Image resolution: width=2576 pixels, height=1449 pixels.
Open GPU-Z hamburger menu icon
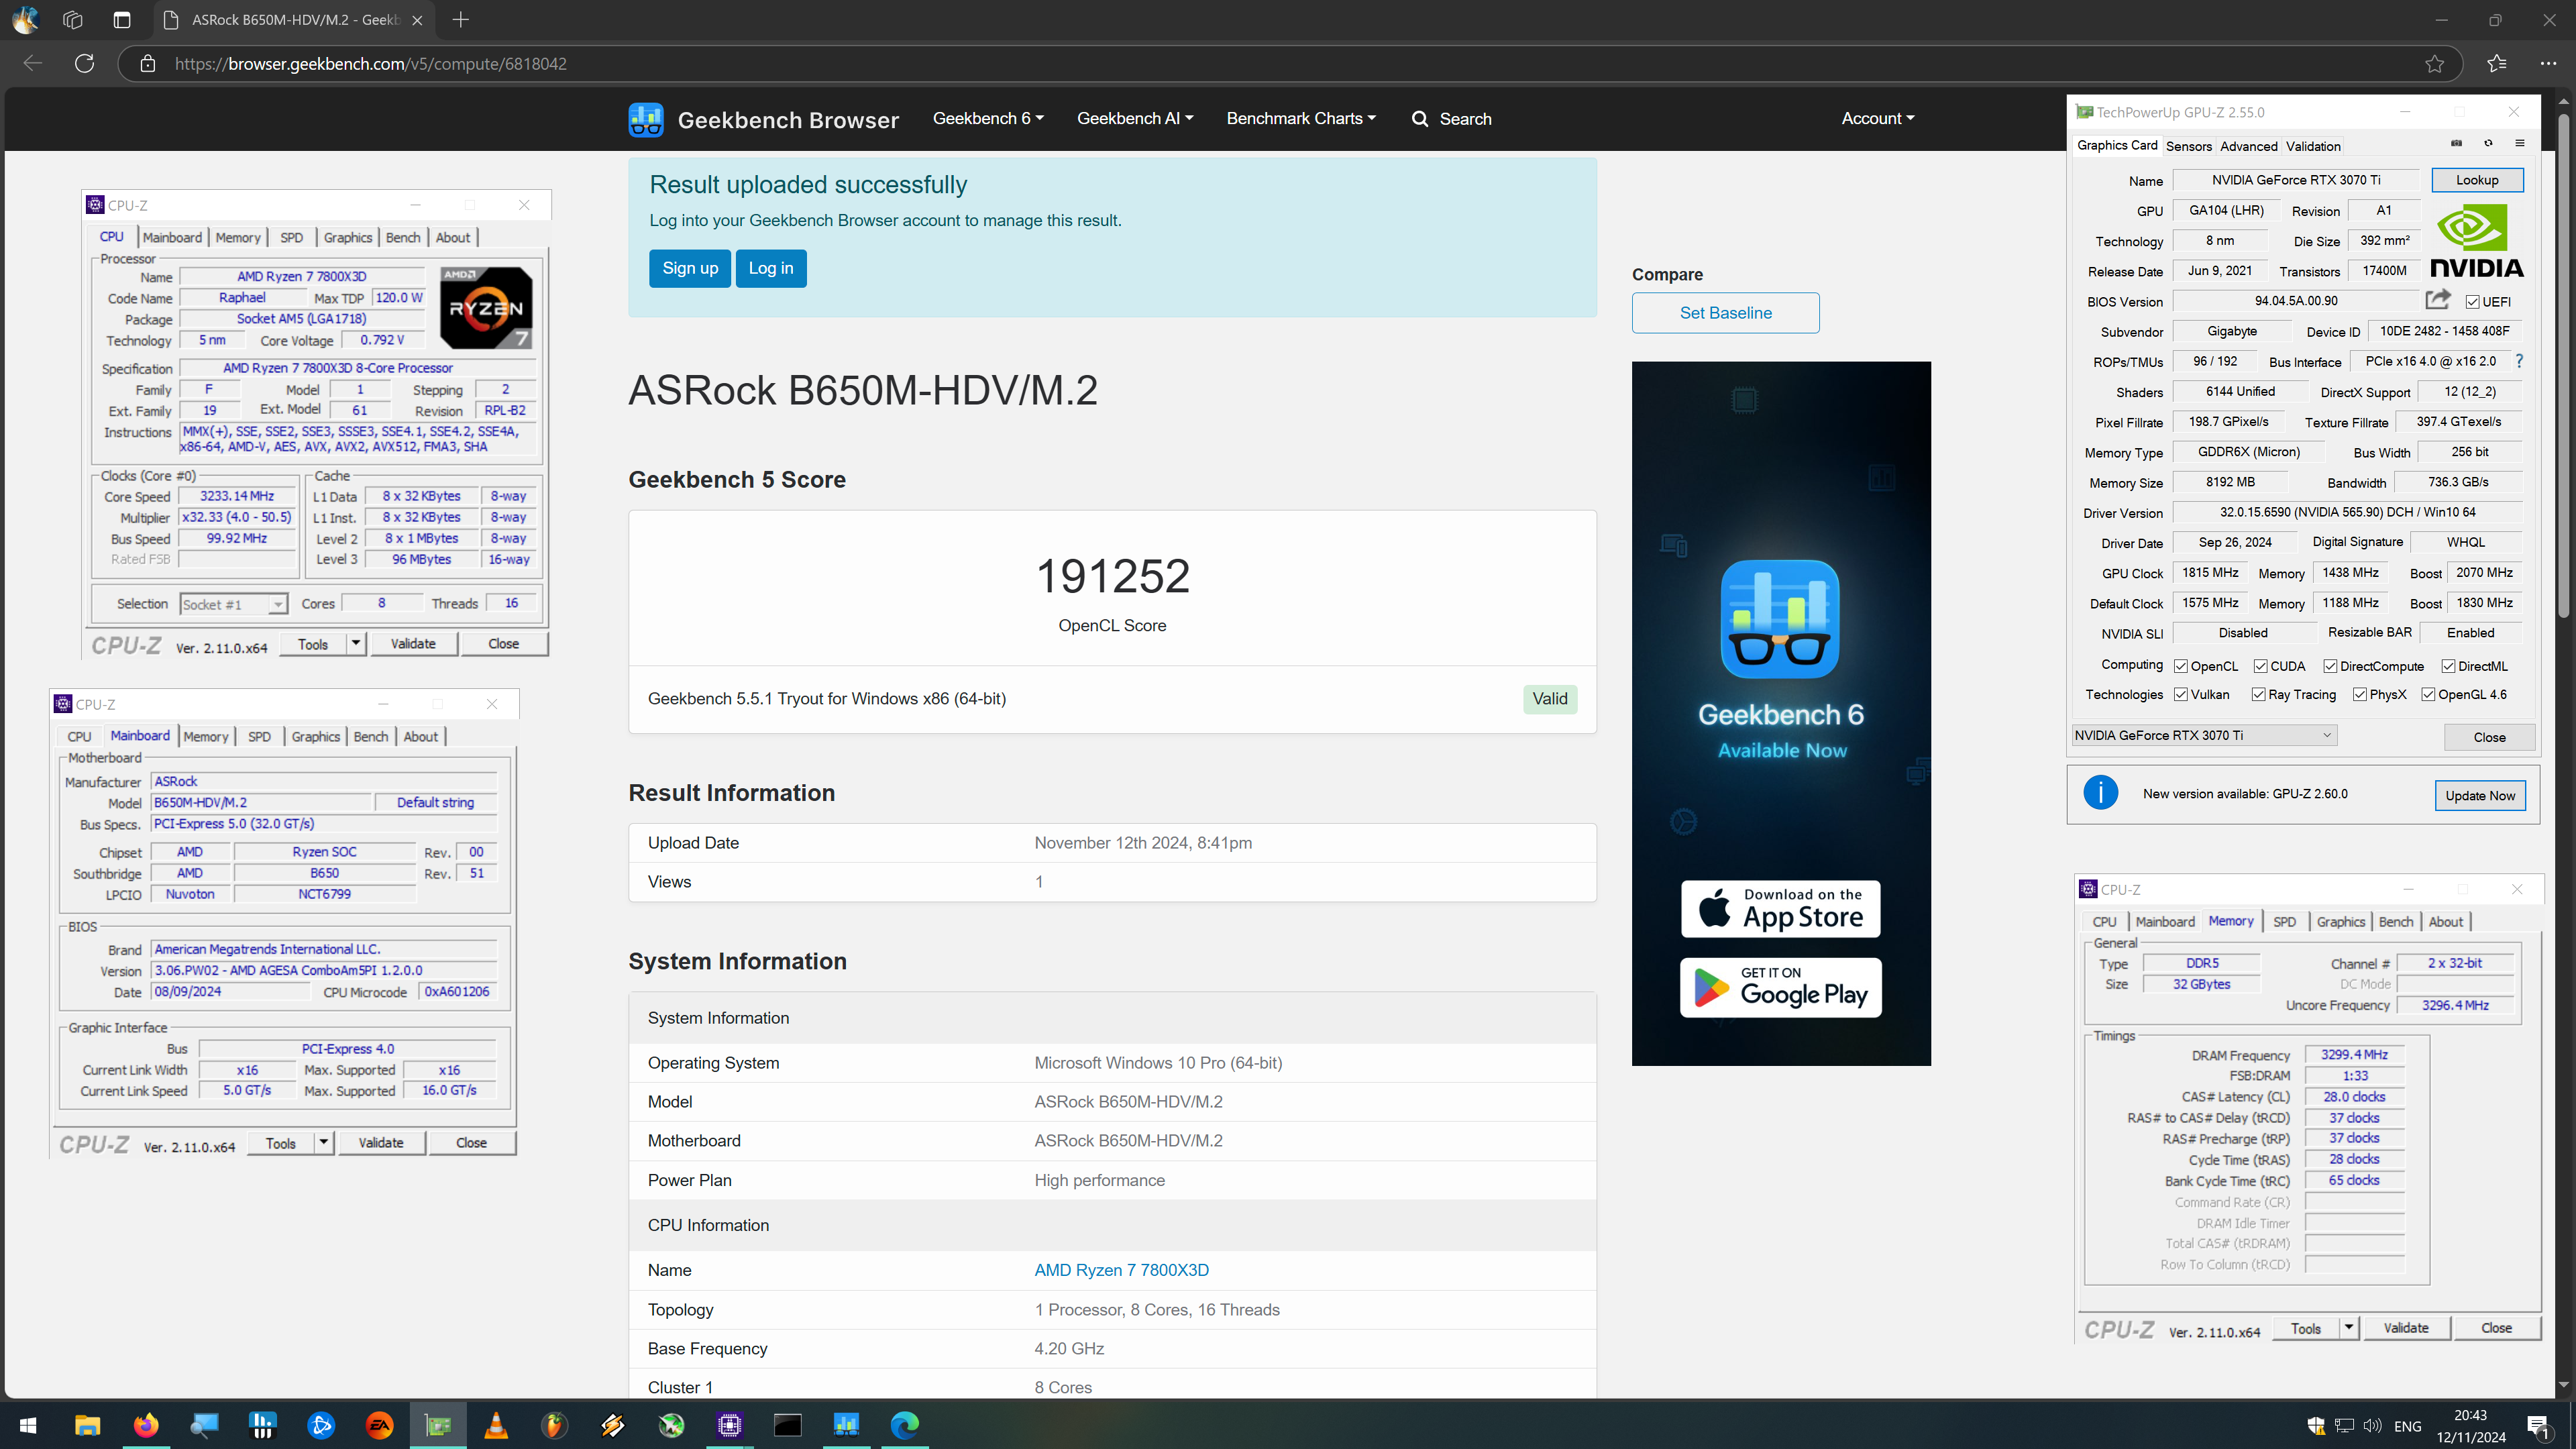pyautogui.click(x=2520, y=144)
